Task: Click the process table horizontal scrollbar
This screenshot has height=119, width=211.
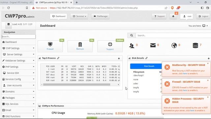Action: coord(77,85)
